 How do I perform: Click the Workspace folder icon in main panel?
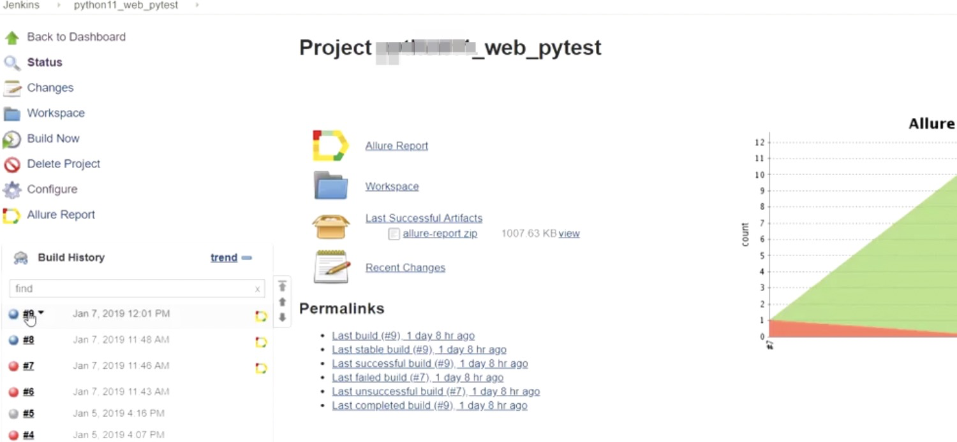(x=330, y=186)
